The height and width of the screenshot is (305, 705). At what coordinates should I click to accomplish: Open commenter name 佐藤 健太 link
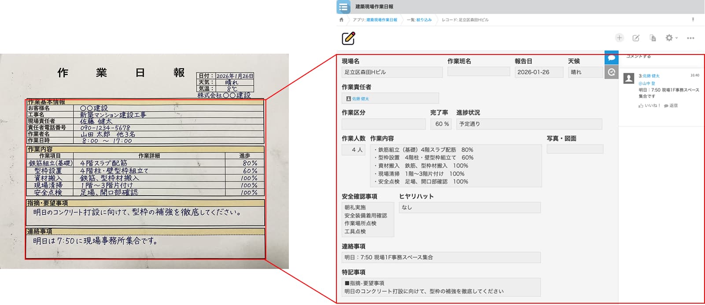(651, 76)
